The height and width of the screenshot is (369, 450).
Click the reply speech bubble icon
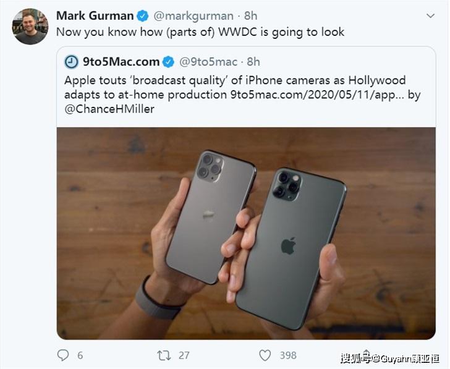click(x=63, y=355)
